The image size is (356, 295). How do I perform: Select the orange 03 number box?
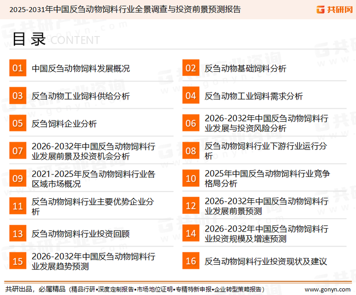[18, 95]
